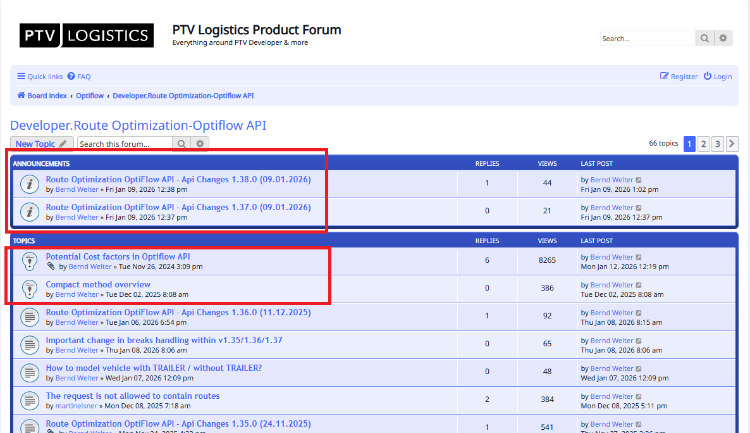Click the PTV Logistics logo

[86, 35]
